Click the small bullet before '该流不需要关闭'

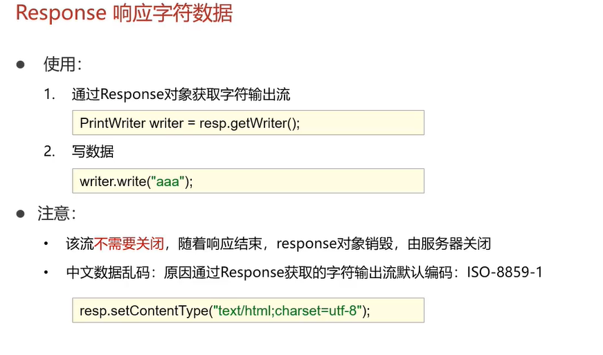[x=46, y=243]
